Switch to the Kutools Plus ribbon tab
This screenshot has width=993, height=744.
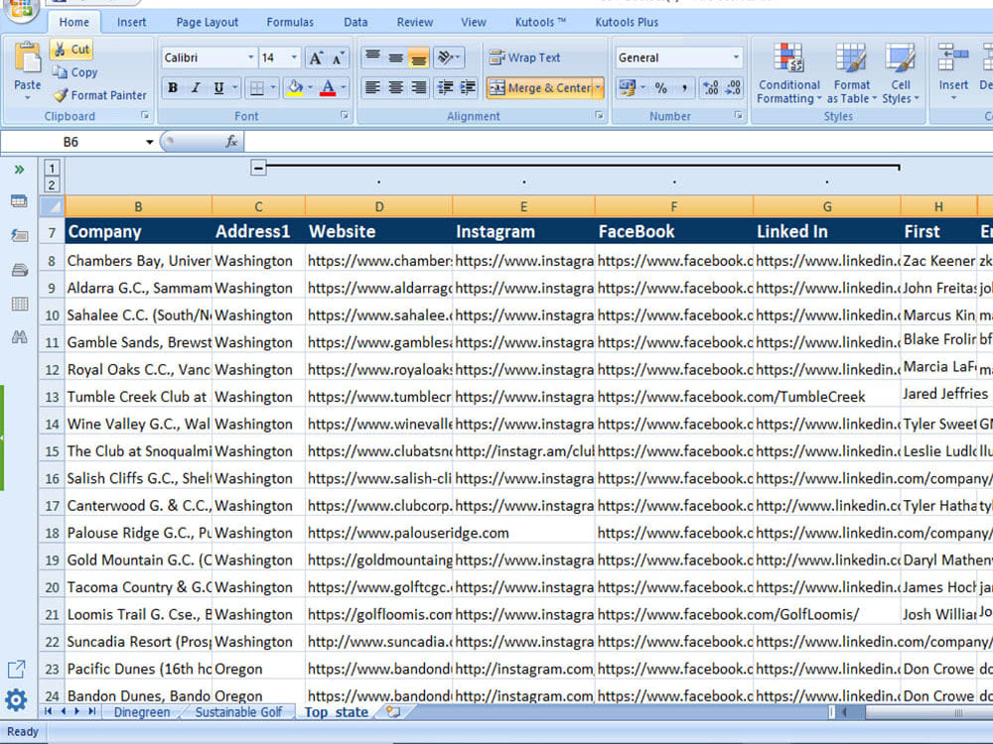[x=627, y=21]
